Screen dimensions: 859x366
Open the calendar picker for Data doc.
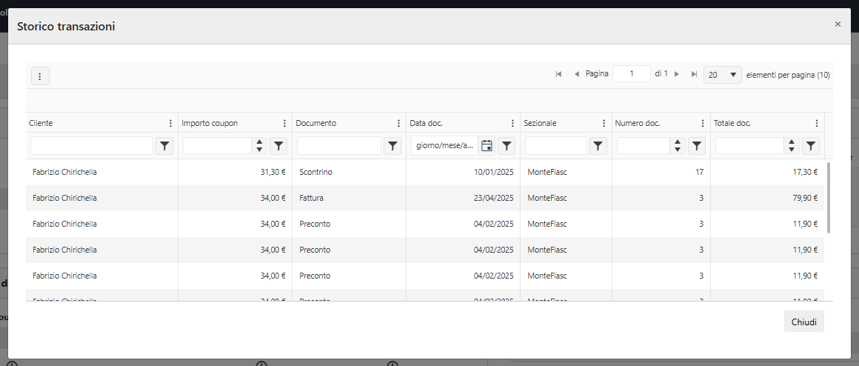pos(487,146)
